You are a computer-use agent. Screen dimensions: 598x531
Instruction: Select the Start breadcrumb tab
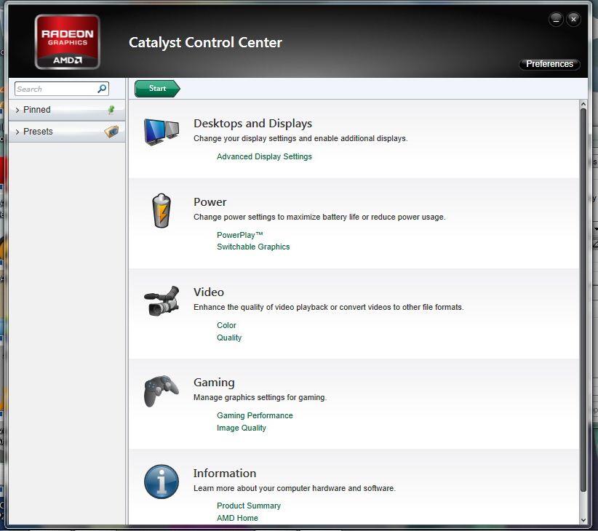point(157,89)
